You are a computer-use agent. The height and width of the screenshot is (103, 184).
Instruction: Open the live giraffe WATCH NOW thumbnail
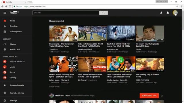(x=92, y=64)
